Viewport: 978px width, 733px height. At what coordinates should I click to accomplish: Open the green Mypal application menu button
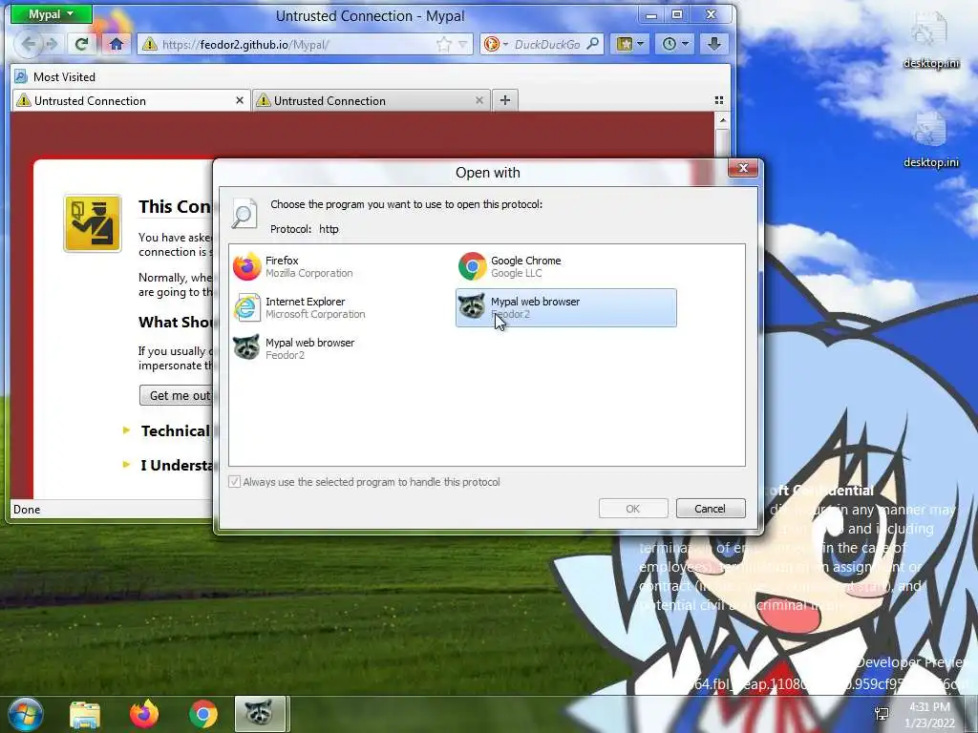[52, 13]
